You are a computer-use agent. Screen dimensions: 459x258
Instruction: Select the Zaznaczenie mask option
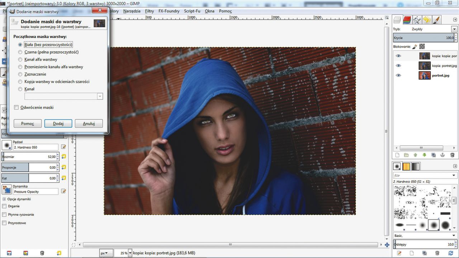tap(20, 74)
